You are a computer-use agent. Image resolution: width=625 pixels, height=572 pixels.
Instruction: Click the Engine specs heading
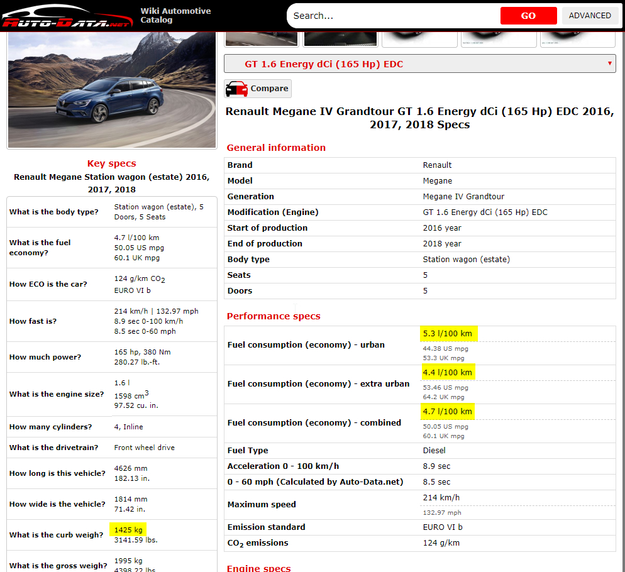pos(258,568)
